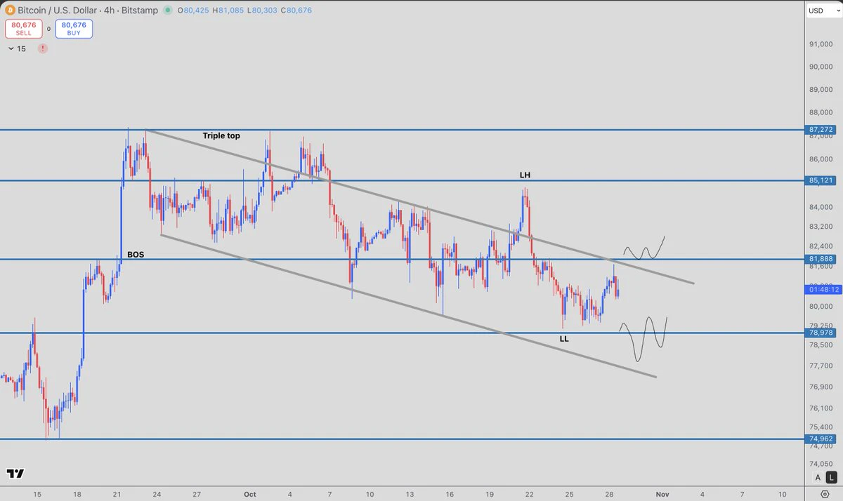The image size is (843, 501).
Task: Select the 85,121 price line label
Action: (x=821, y=181)
